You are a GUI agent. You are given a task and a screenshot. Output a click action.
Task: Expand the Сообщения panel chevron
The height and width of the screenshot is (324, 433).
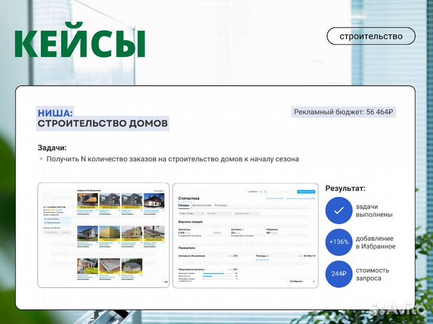[x=314, y=281]
